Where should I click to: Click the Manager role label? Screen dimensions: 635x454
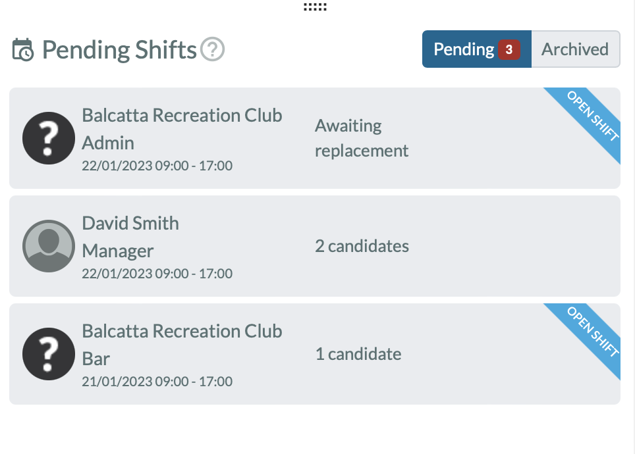[x=117, y=251]
